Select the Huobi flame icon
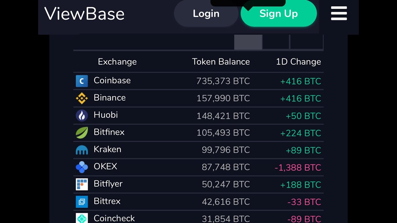Image resolution: width=397 pixels, height=223 pixels. point(82,115)
